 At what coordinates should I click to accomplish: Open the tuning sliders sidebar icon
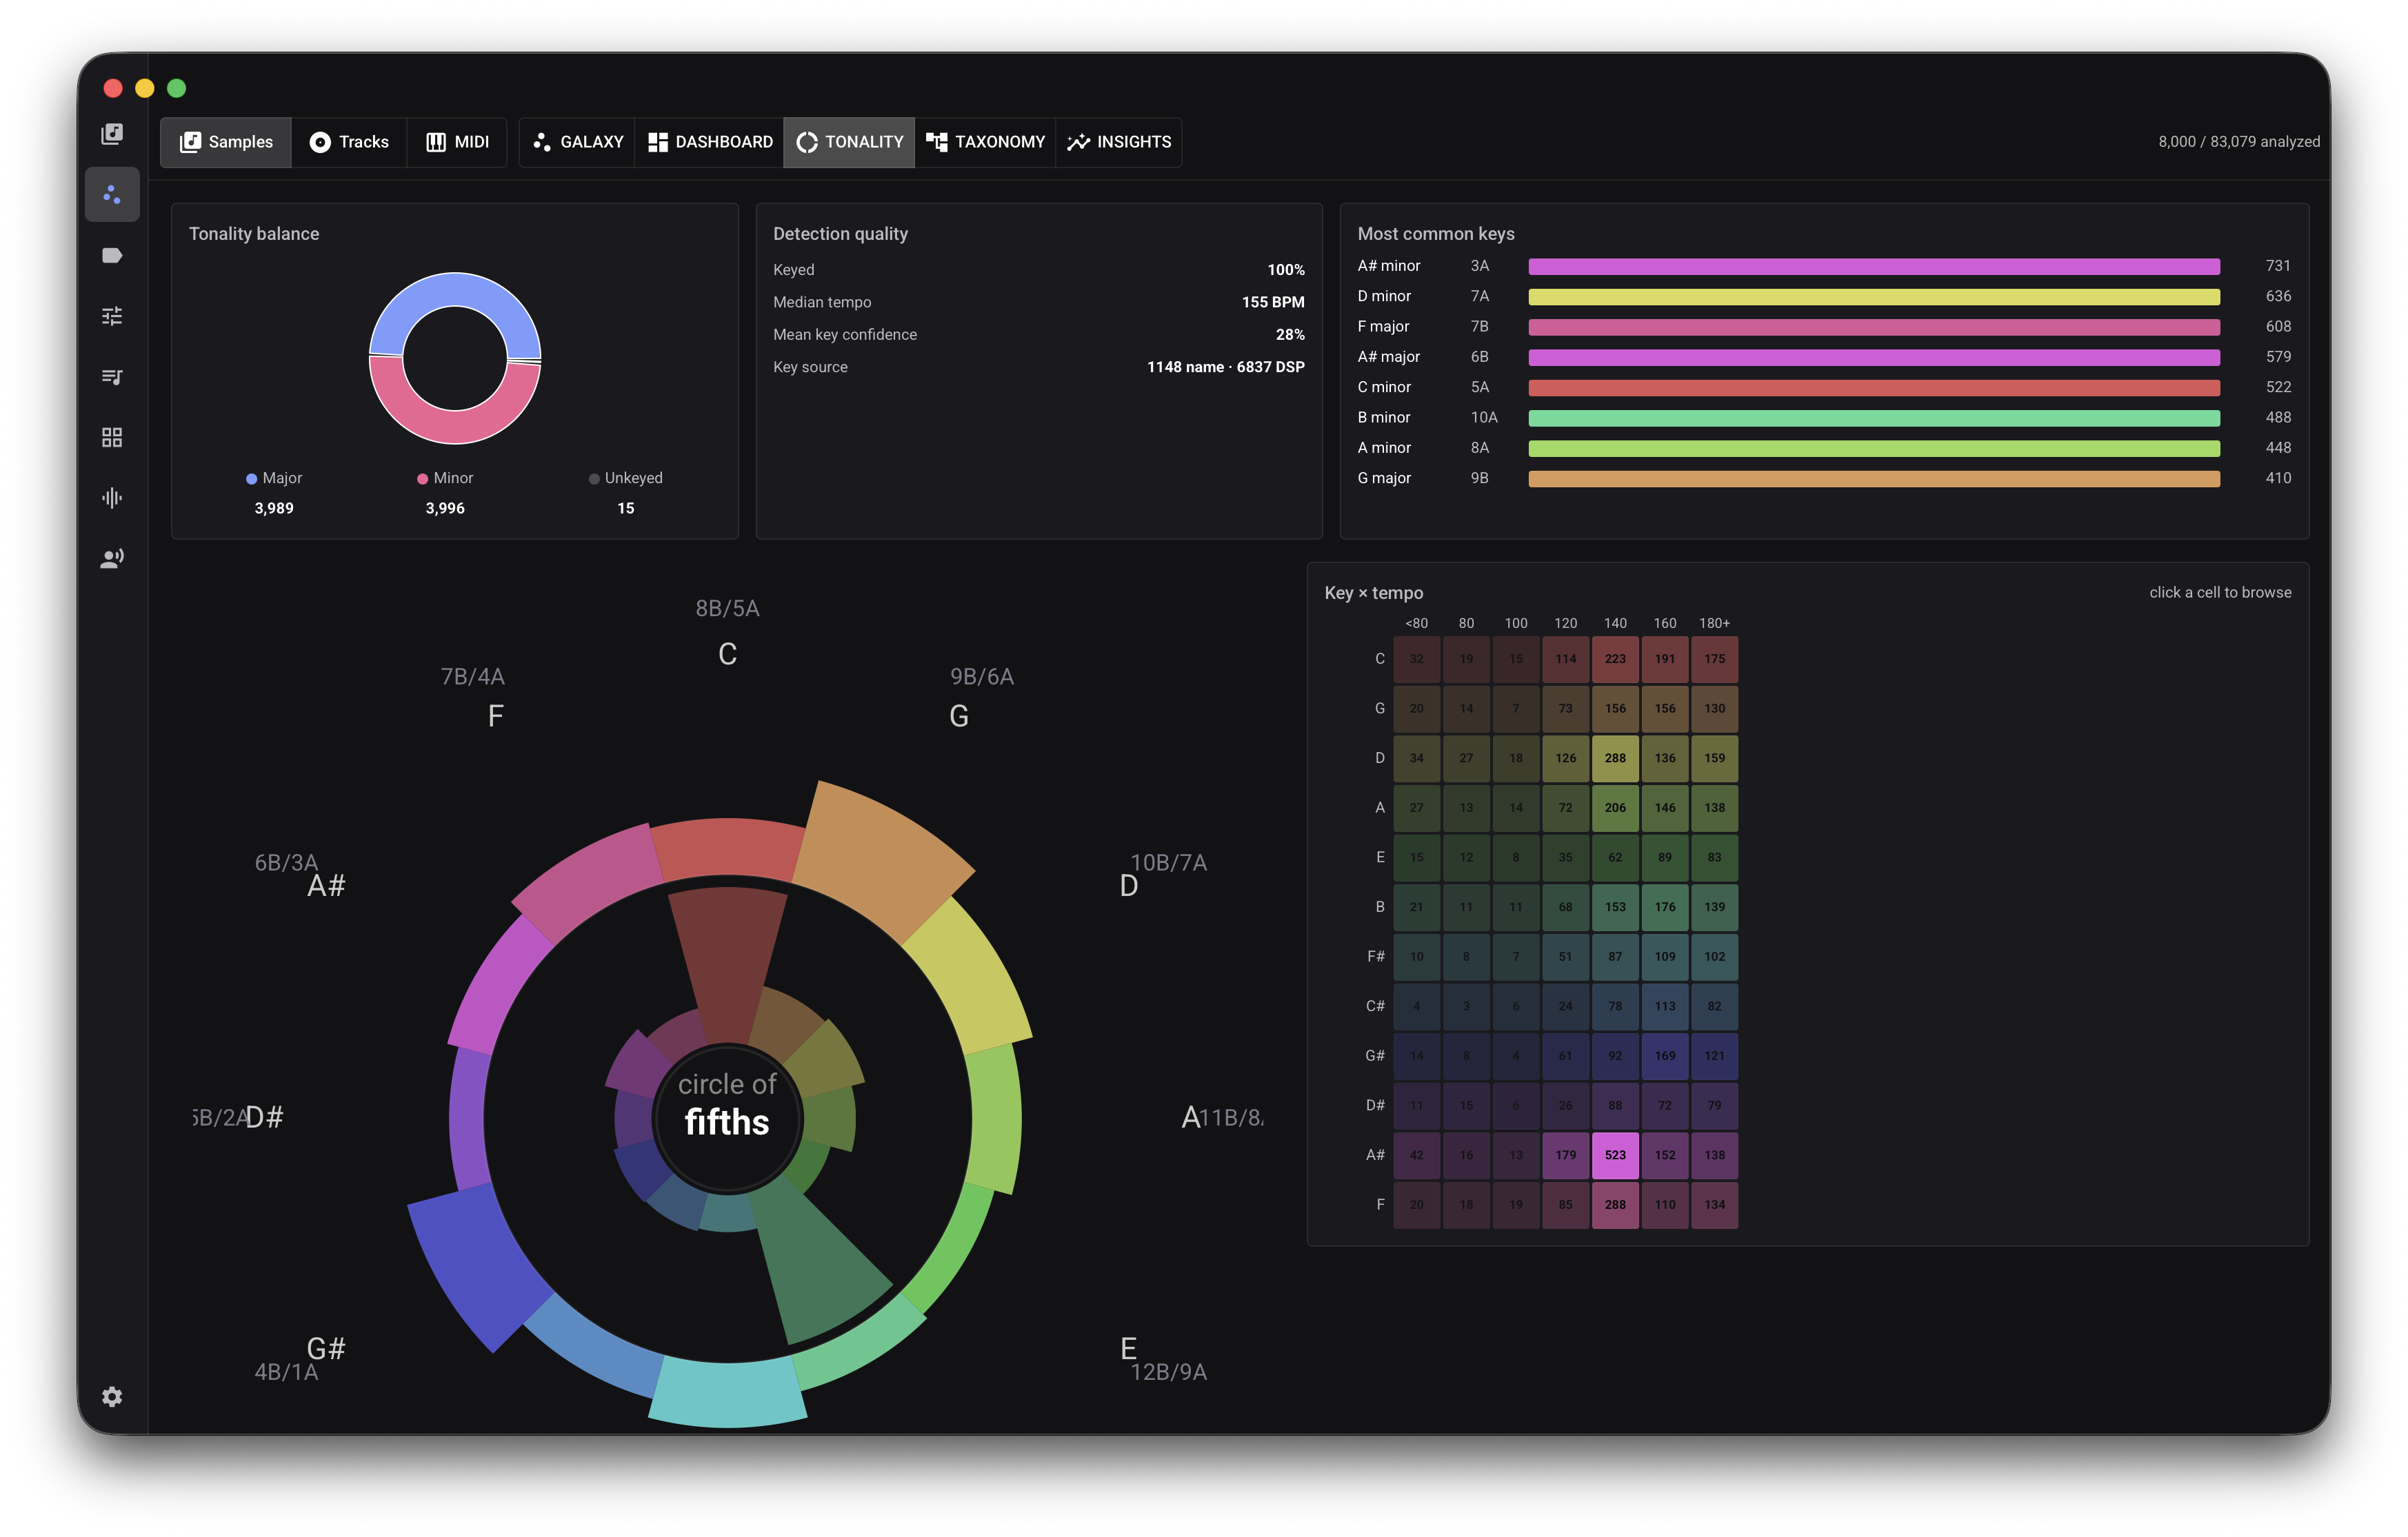112,316
